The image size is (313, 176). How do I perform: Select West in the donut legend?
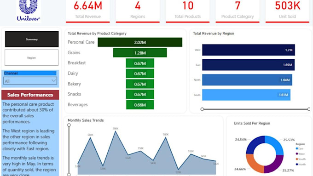pyautogui.click(x=300, y=153)
